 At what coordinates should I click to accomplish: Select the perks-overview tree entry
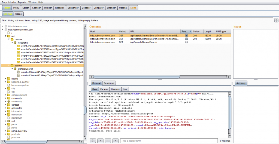point(19,131)
